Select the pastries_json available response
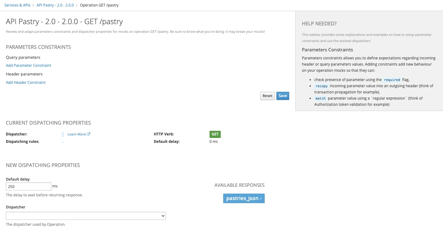 click(x=244, y=199)
